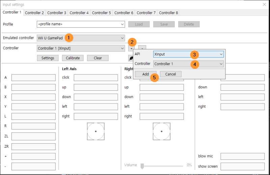Screen dimensions: 270x175
Task: Open controller Settings
Action: click(x=48, y=58)
